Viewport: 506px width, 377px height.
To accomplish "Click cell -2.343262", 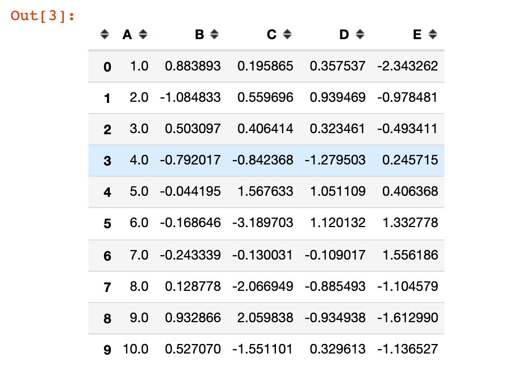I will pos(407,66).
